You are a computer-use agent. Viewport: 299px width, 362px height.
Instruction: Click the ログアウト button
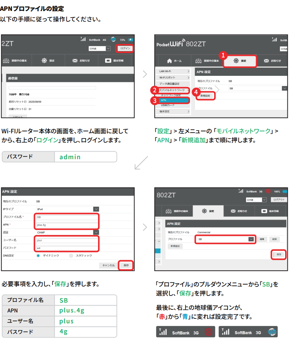279,200
